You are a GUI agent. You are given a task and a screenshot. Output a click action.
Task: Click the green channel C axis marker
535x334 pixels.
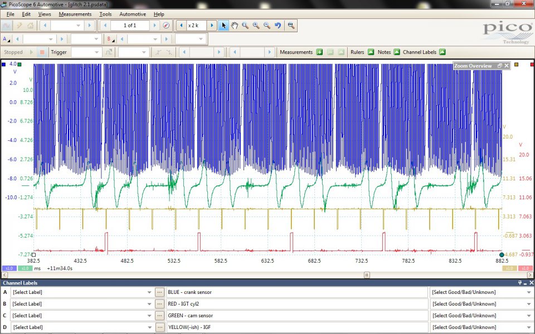[20, 64]
